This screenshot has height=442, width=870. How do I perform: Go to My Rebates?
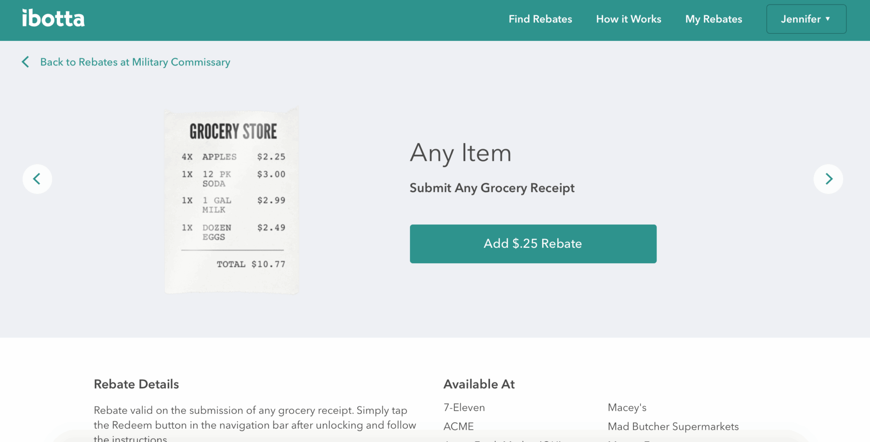pyautogui.click(x=714, y=19)
